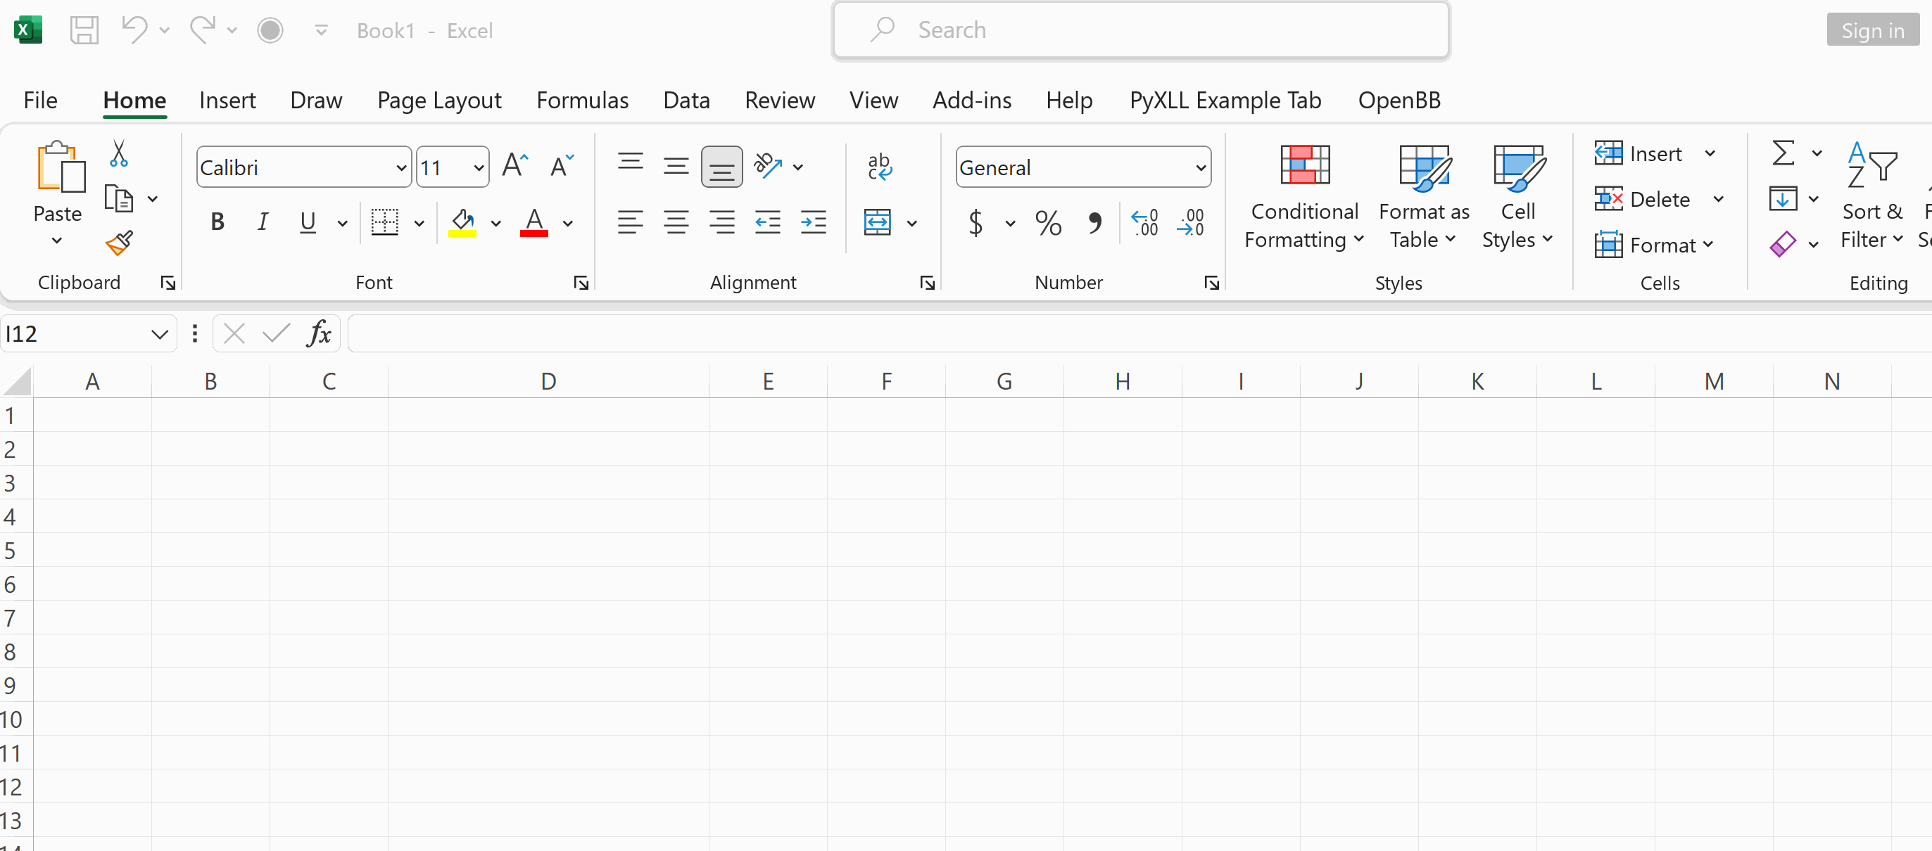1932x851 pixels.
Task: Click the Copy icon
Action: 118,198
